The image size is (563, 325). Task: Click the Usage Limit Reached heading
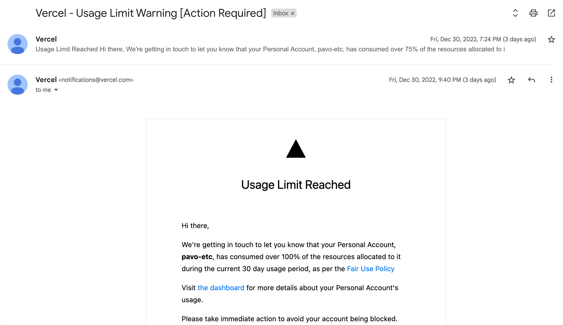coord(296,185)
